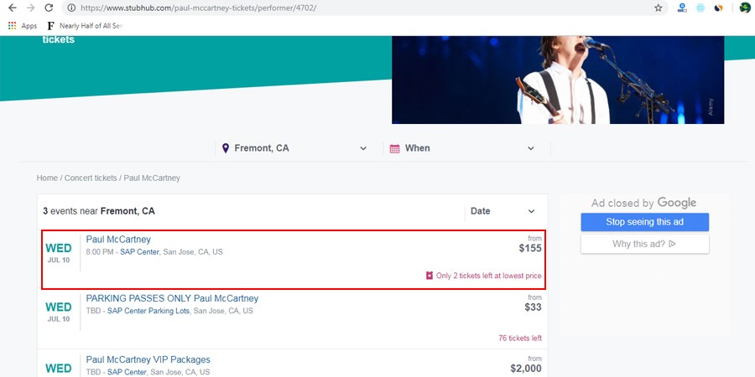Click the site info icon in address bar
The image size is (755, 377).
point(72,8)
